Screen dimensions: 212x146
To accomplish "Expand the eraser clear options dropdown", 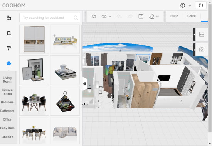I will (x=158, y=17).
